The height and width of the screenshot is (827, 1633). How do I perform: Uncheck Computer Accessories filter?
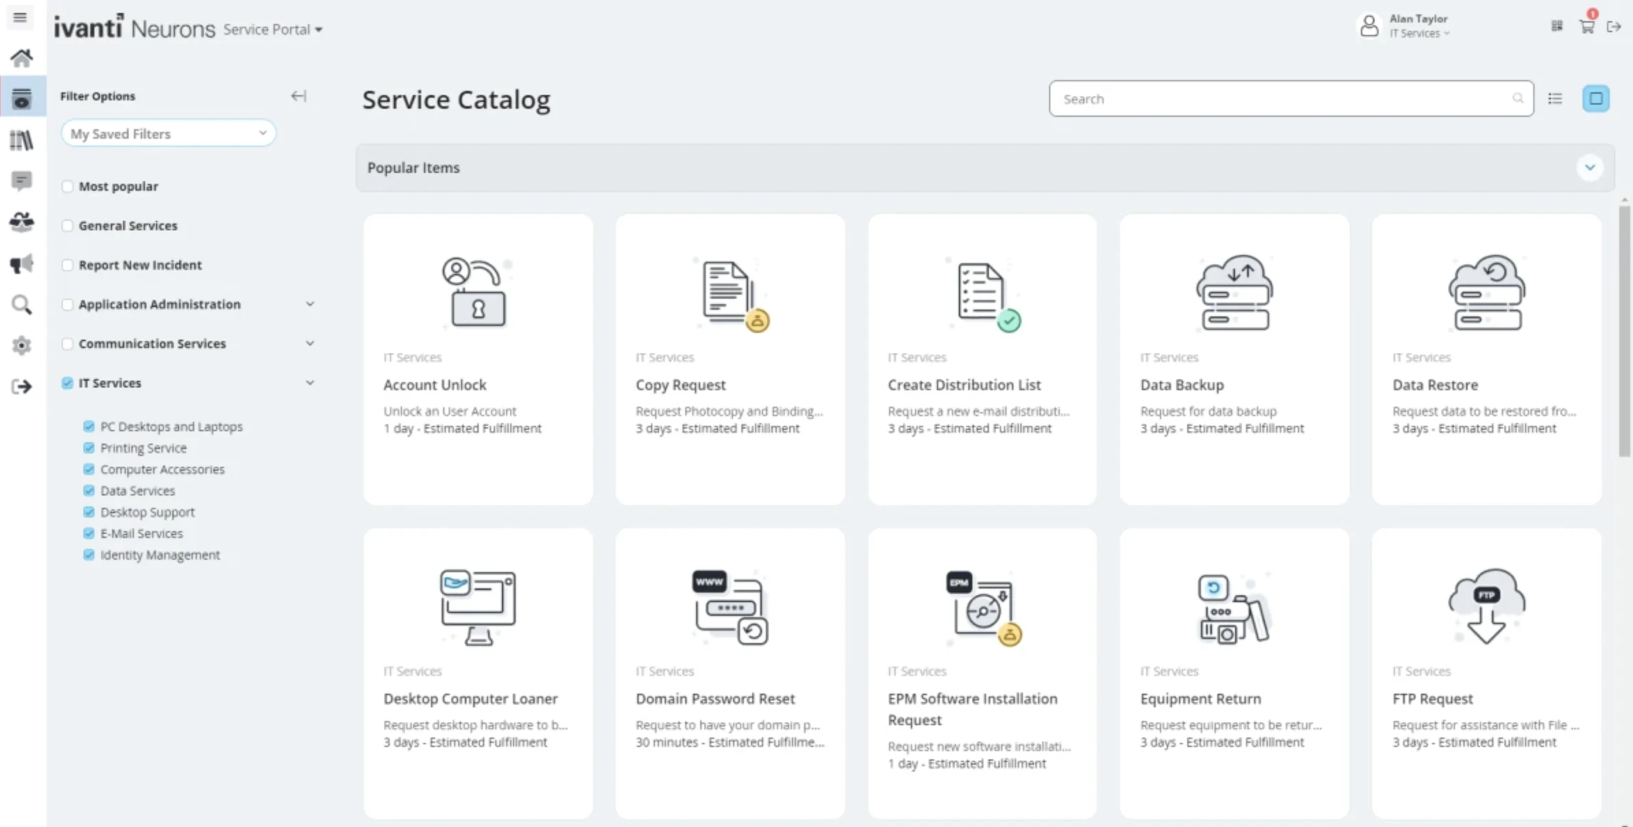(x=89, y=469)
